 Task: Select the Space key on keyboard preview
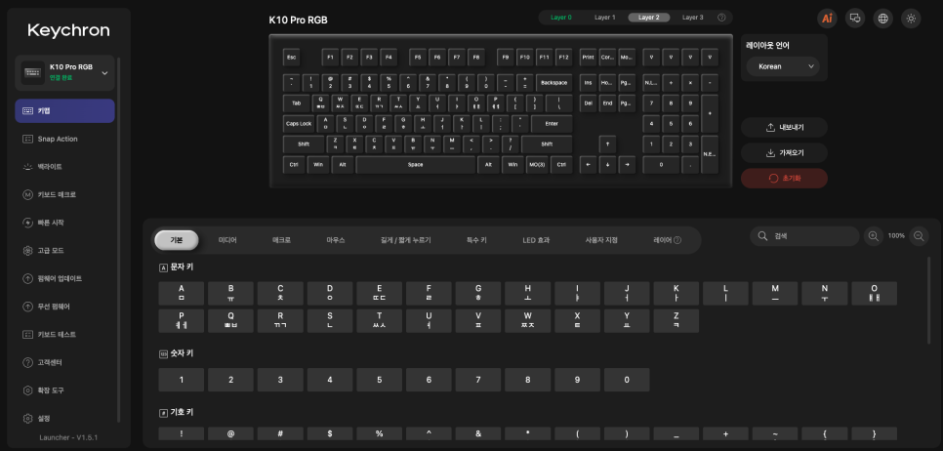[416, 164]
